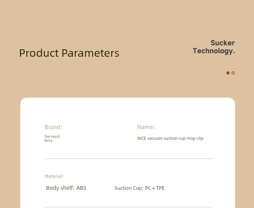Select the Name: field label
This screenshot has height=208, width=254.
click(x=146, y=127)
